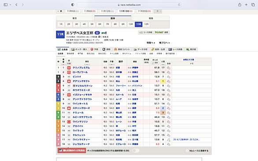Click registered favorite icon for ウインマイティー
The image size is (258, 161).
[169, 139]
